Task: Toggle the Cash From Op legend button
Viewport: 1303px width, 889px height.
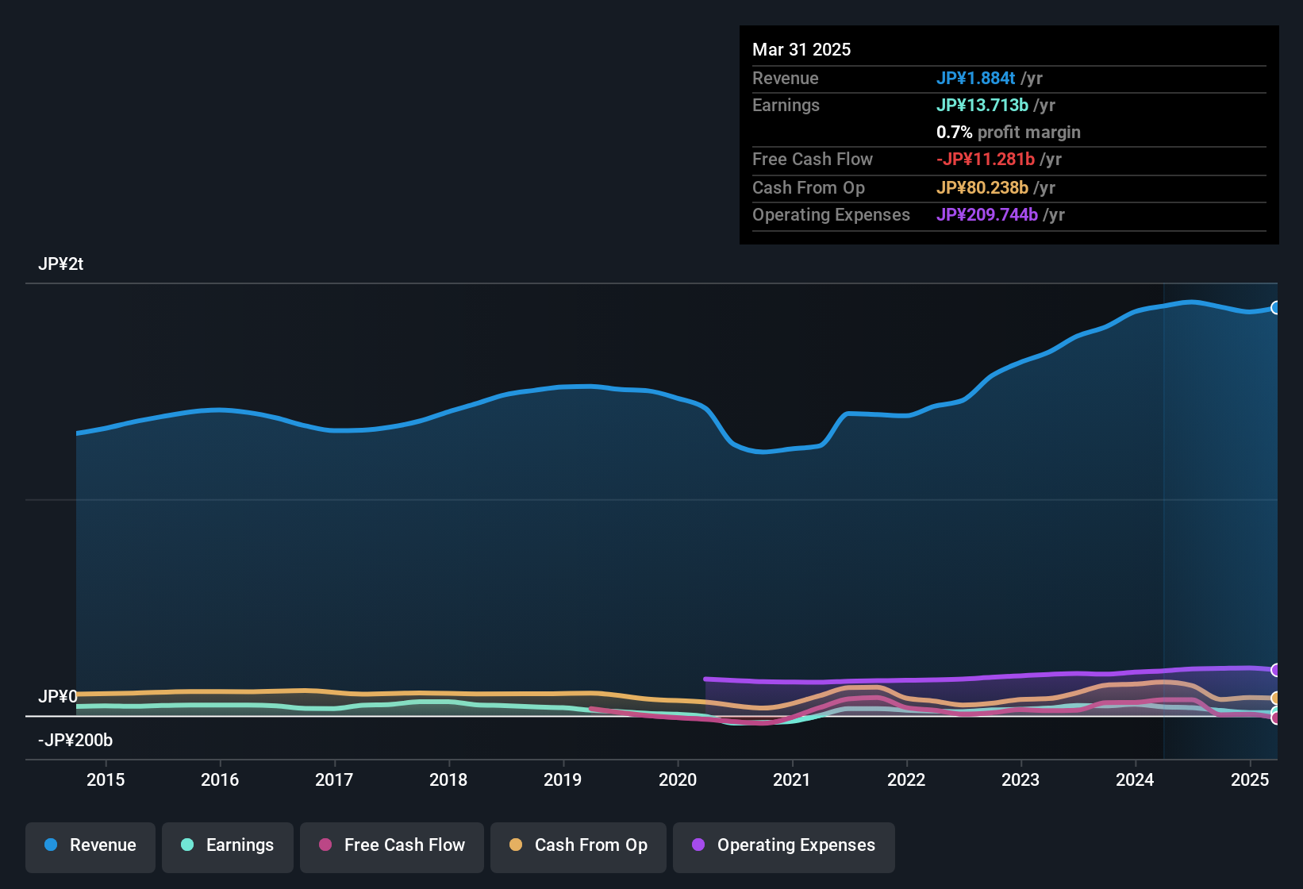Action: (578, 848)
